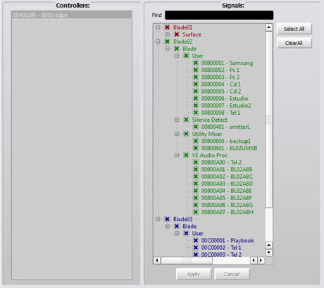
Task: Collapse the Blade02 tree node
Action: 158,42
